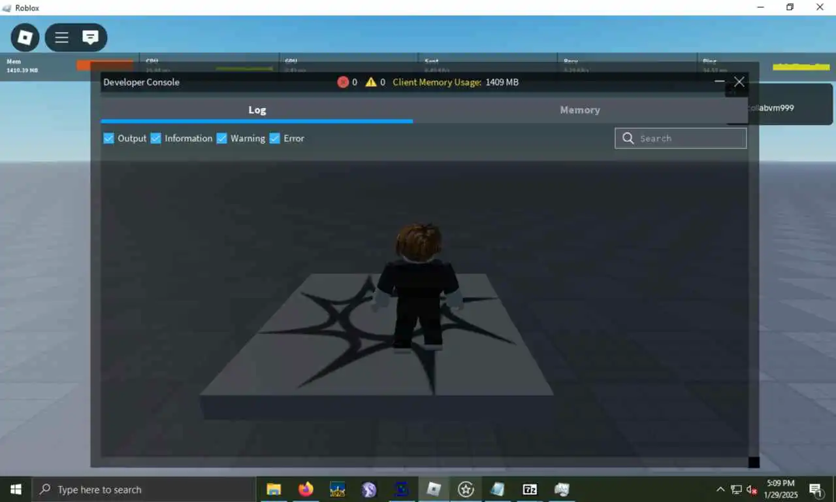Open the circled star taskbar icon
This screenshot has height=502, width=836.
pos(466,489)
